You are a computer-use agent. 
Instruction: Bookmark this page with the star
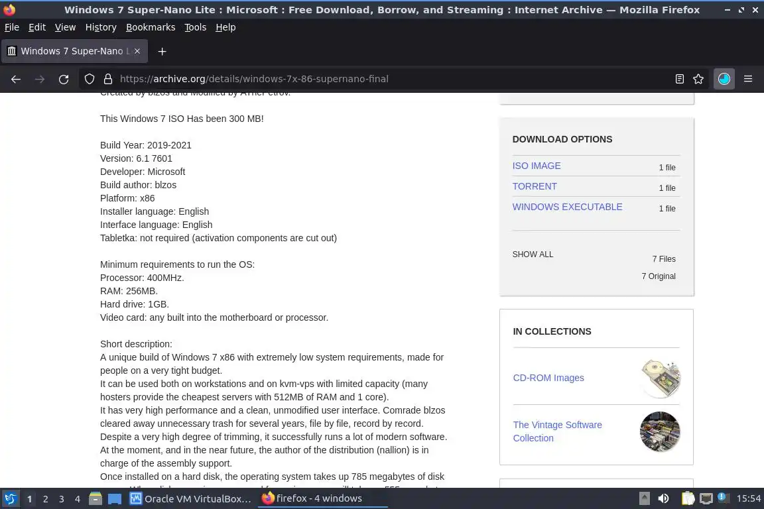(698, 79)
